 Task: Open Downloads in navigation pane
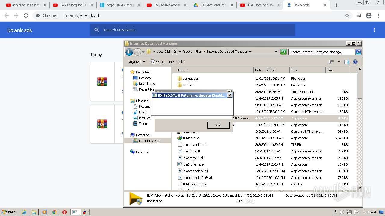point(147,84)
